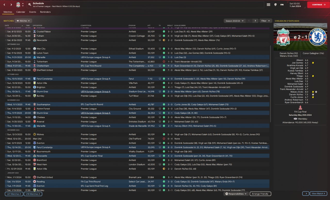
Task: Click the red loss dot on the Tottenham row
Action: [164, 62]
